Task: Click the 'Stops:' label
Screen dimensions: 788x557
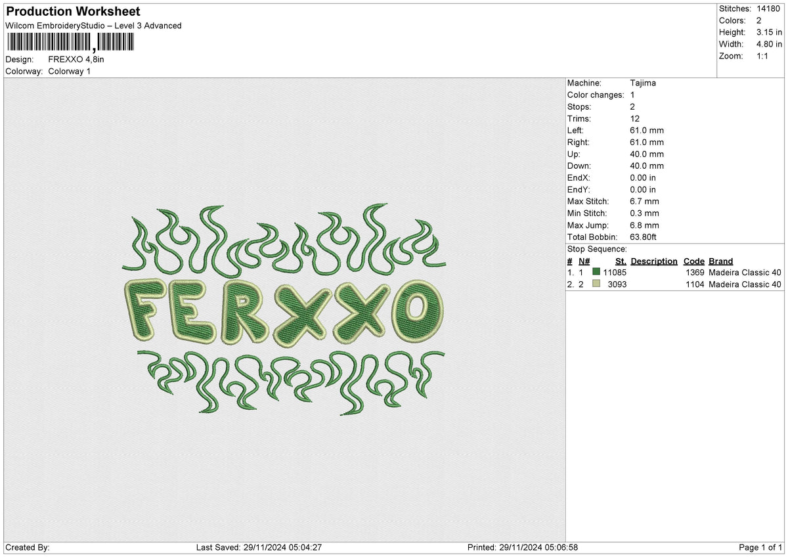Action: point(579,106)
